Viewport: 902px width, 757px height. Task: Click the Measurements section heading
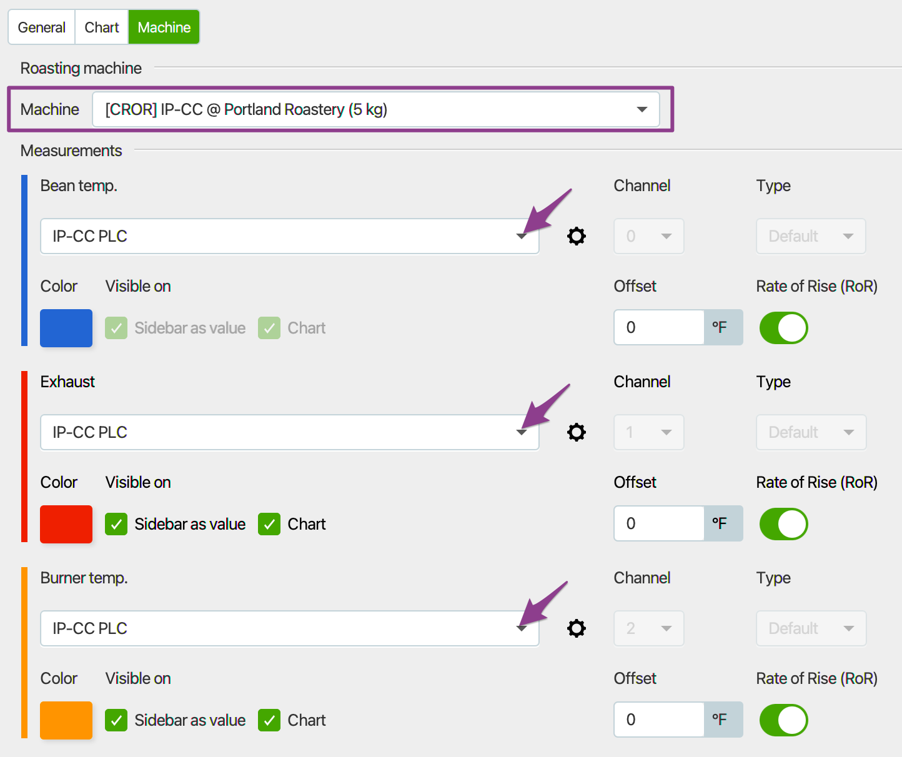click(71, 151)
